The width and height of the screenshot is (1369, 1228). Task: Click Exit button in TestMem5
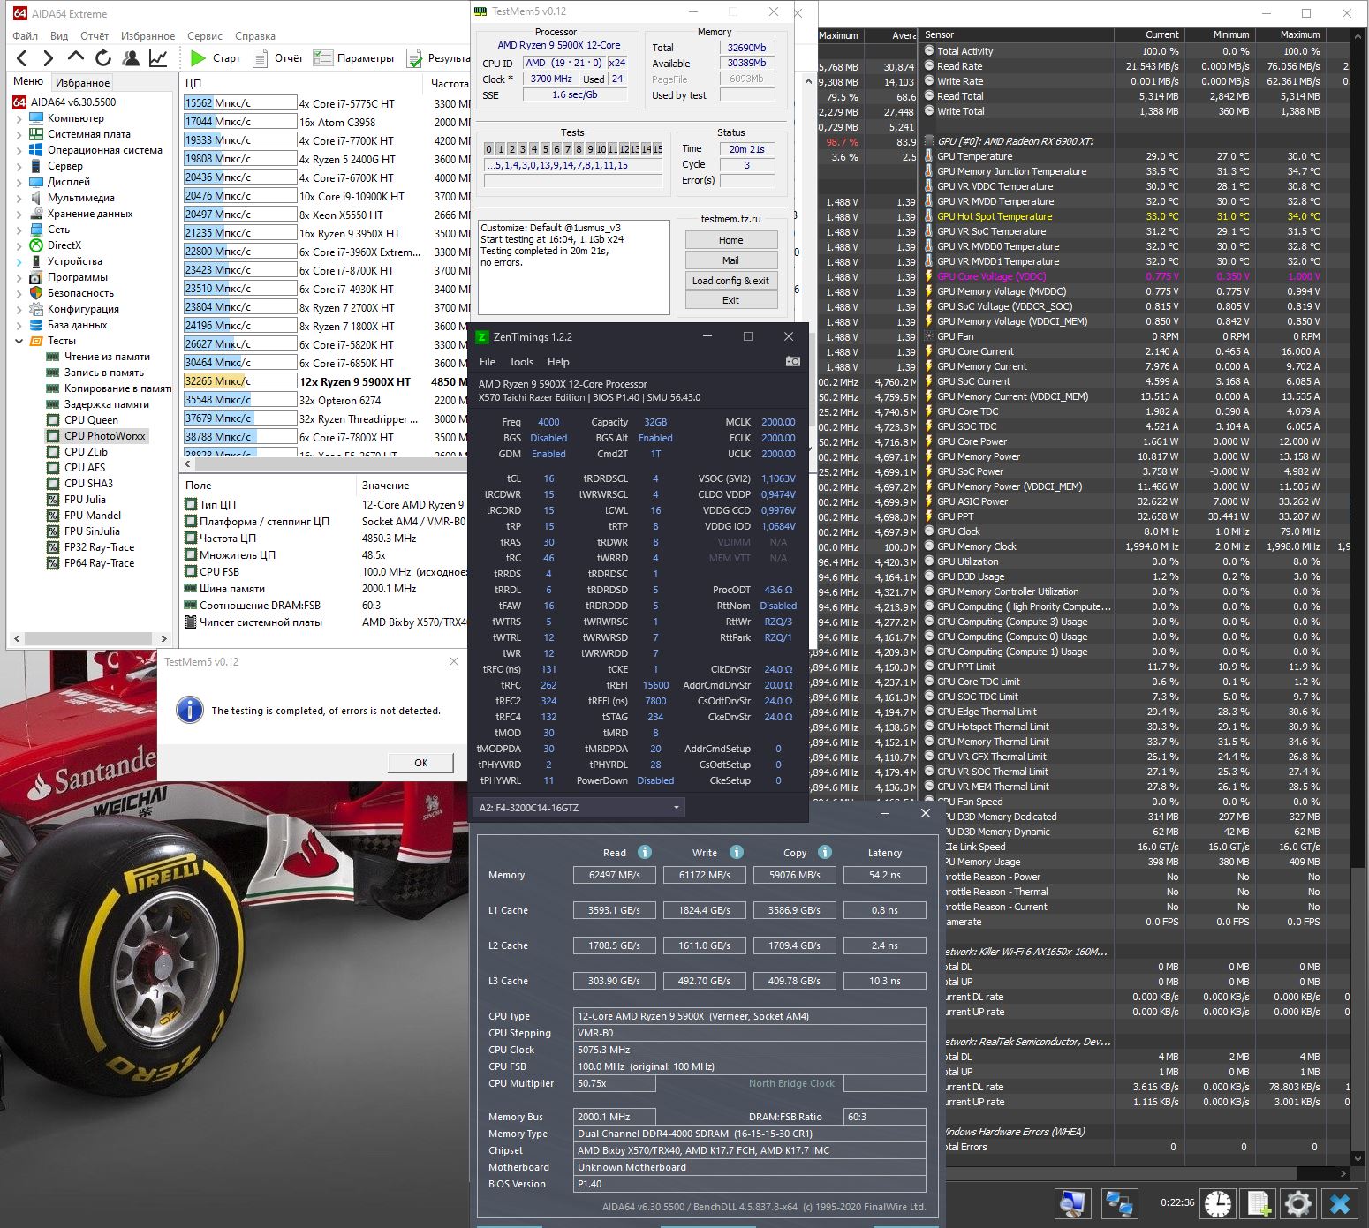pos(731,300)
